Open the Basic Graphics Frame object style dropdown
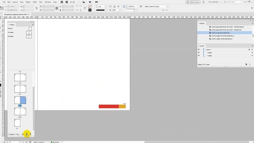254x143 pixels. tap(167, 6)
